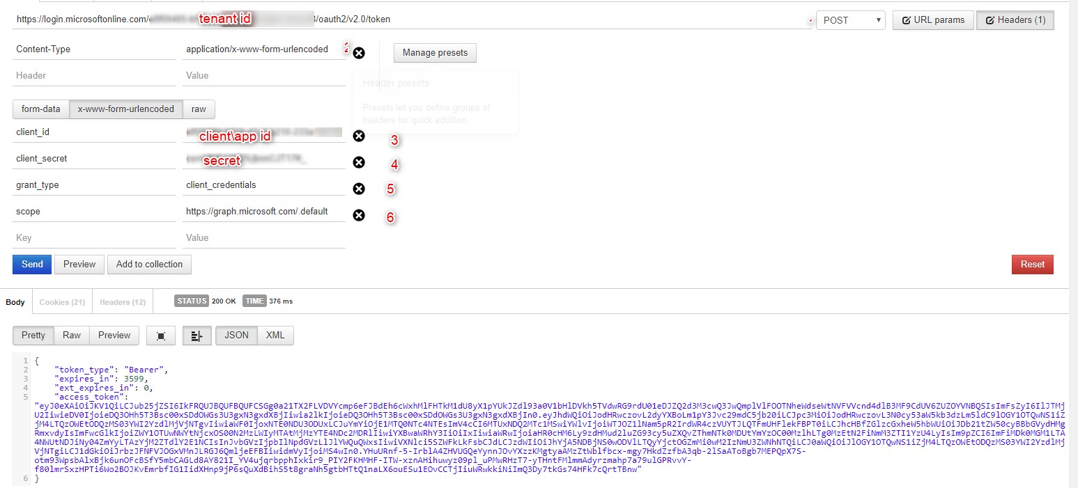
Task: Click the empty parameter Value field
Action: [x=264, y=238]
